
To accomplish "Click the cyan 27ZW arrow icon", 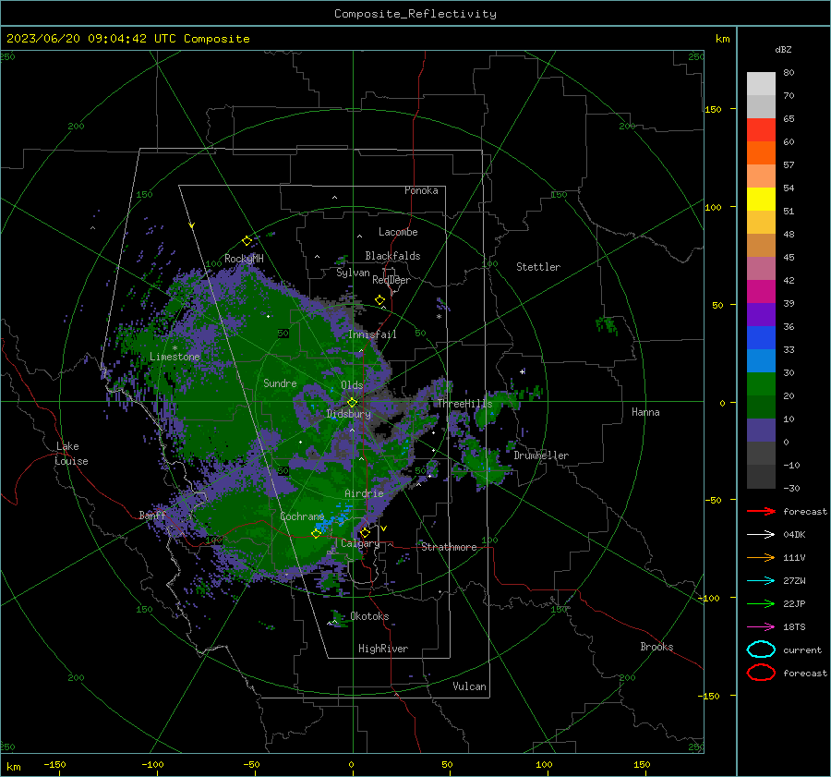I will point(761,581).
